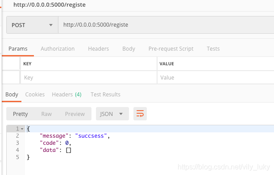Focus the request URL input field

click(x=166, y=25)
